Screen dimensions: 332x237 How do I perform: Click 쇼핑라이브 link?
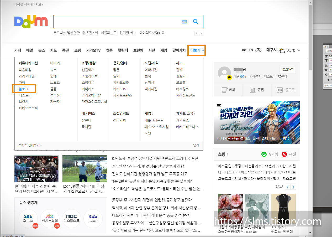point(89,76)
